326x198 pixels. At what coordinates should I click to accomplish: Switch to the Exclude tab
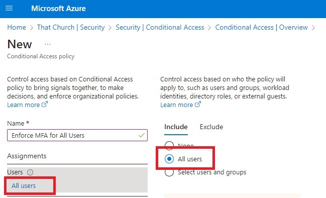point(211,127)
